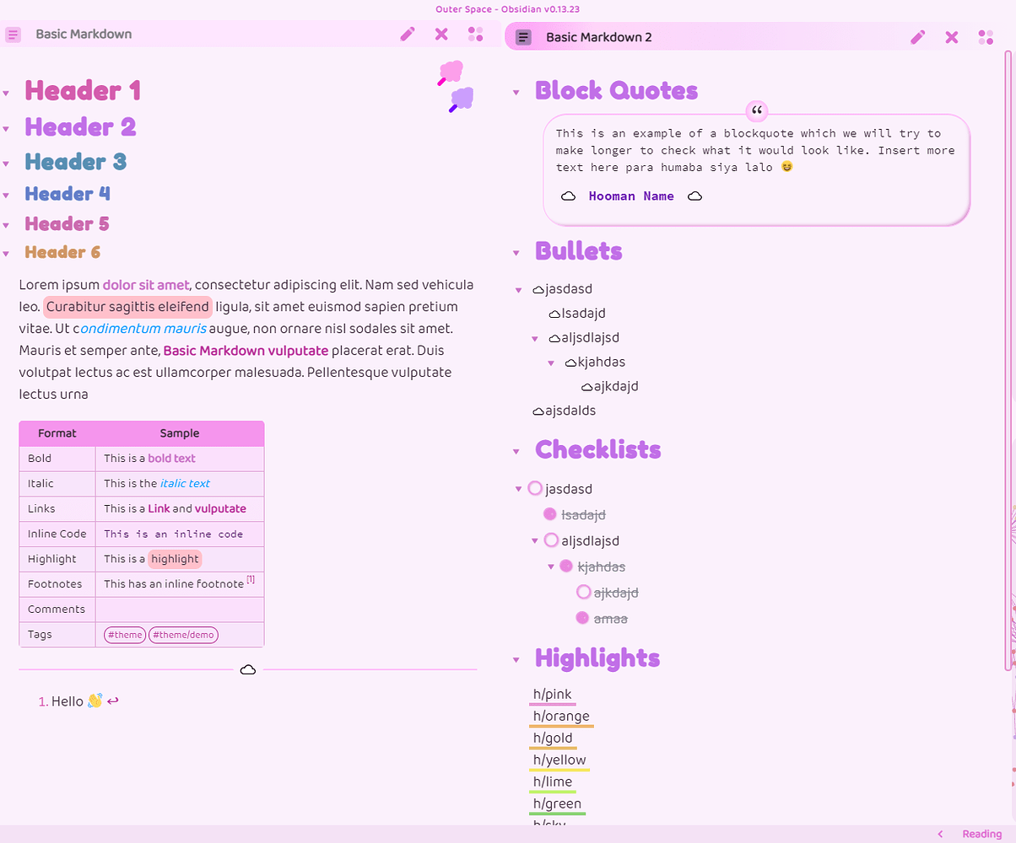This screenshot has width=1016, height=843.
Task: Uncheck the kjahdas checklist item
Action: (x=566, y=566)
